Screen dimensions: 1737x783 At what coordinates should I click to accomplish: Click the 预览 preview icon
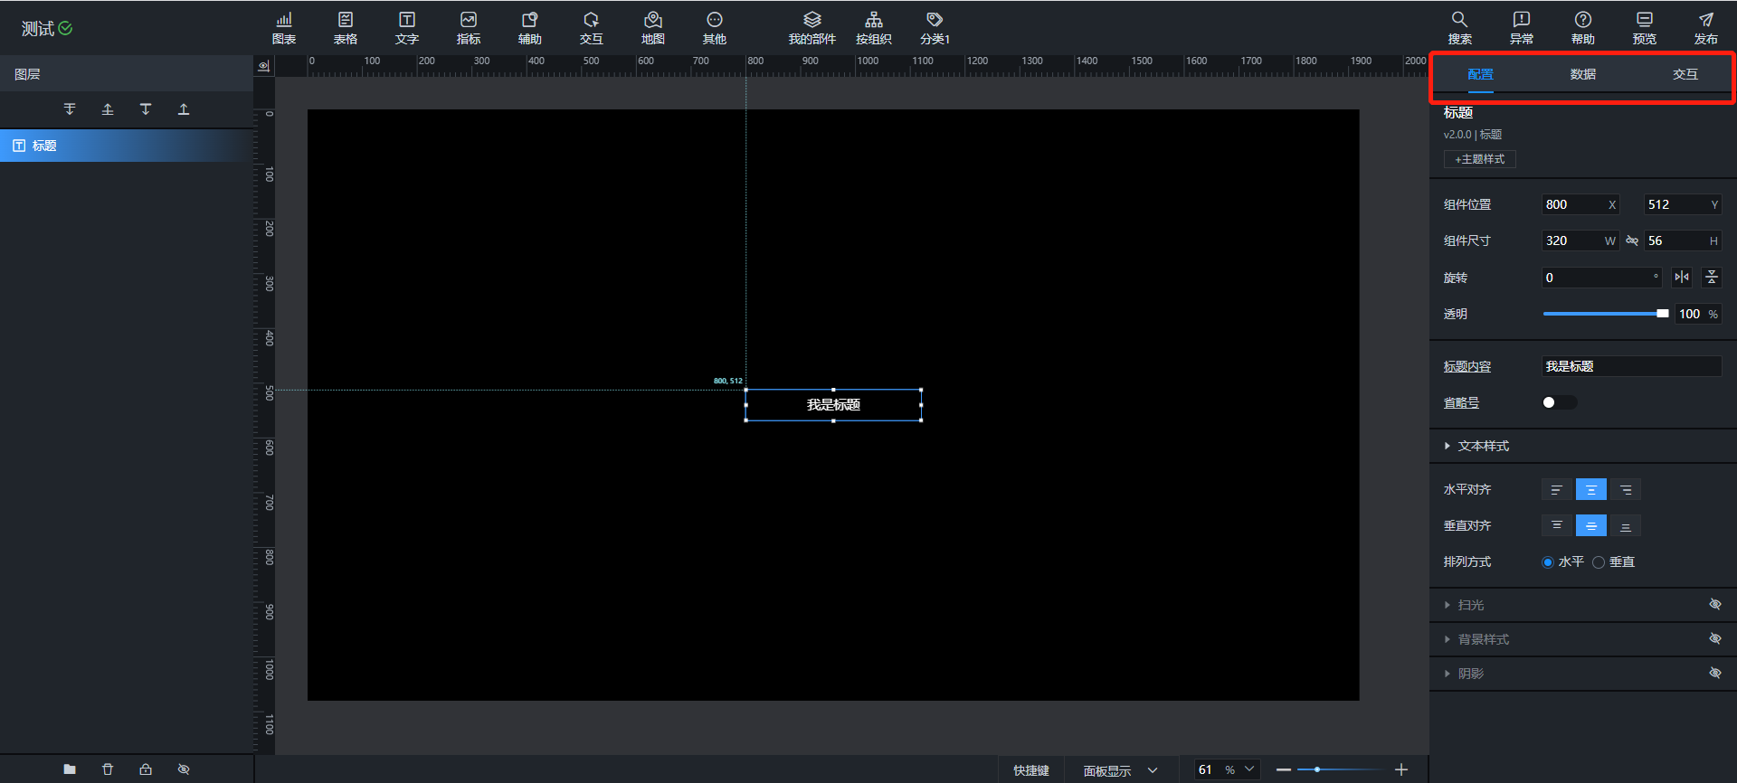point(1644,28)
